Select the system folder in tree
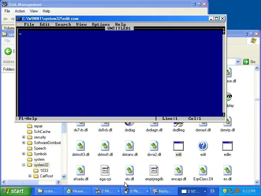The height and width of the screenshot is (196, 261). pos(39,159)
